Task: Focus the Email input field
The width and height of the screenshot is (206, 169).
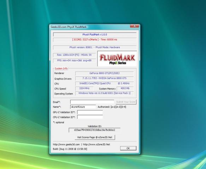Action: 92,102
